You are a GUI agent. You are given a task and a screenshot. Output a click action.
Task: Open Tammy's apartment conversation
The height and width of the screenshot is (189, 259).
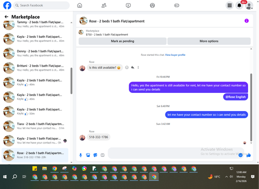coord(35,24)
